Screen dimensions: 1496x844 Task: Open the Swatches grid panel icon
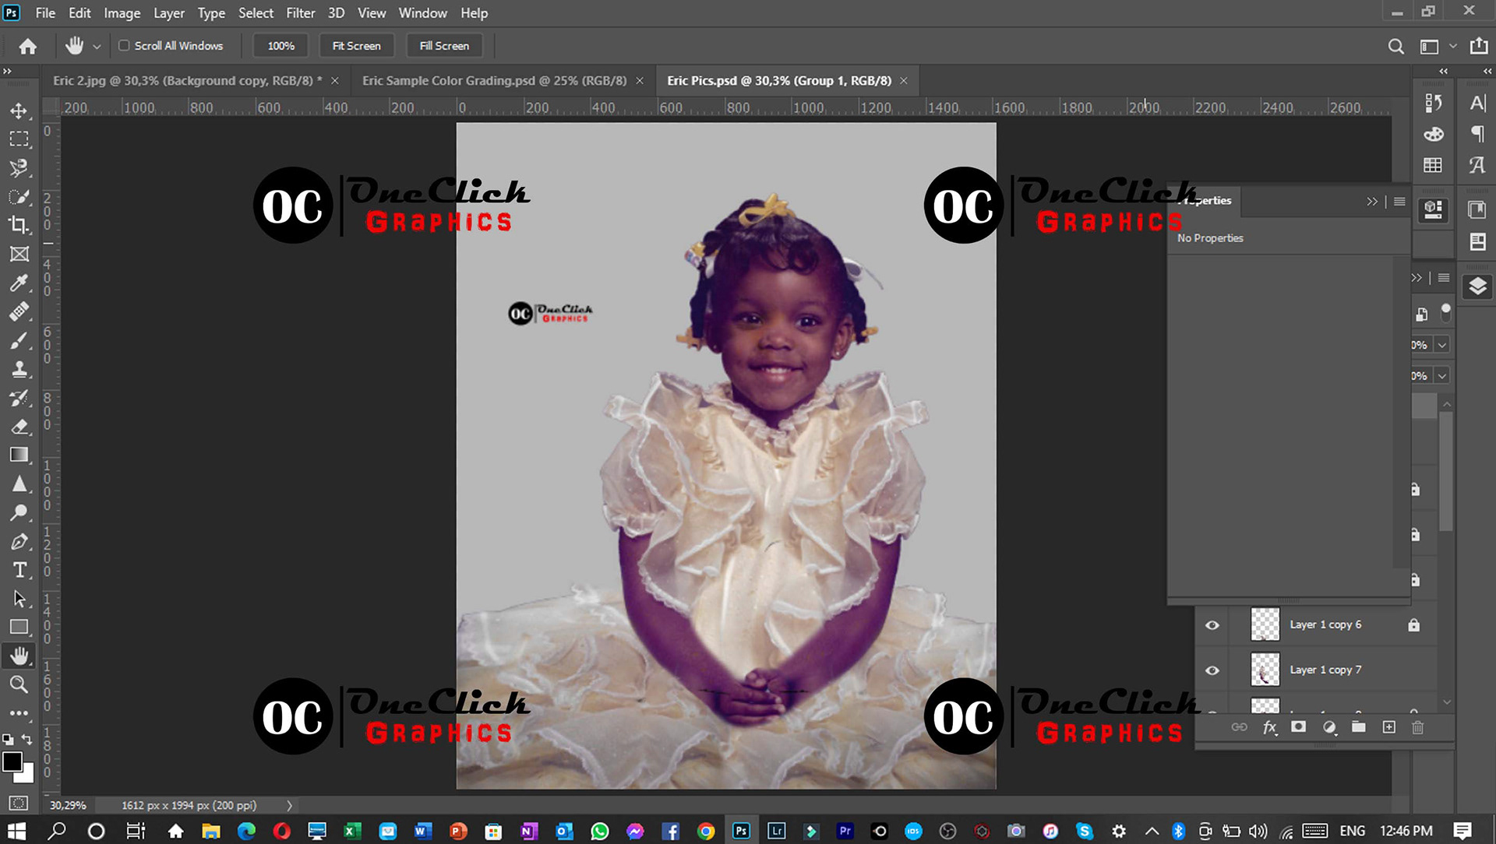pos(1433,165)
